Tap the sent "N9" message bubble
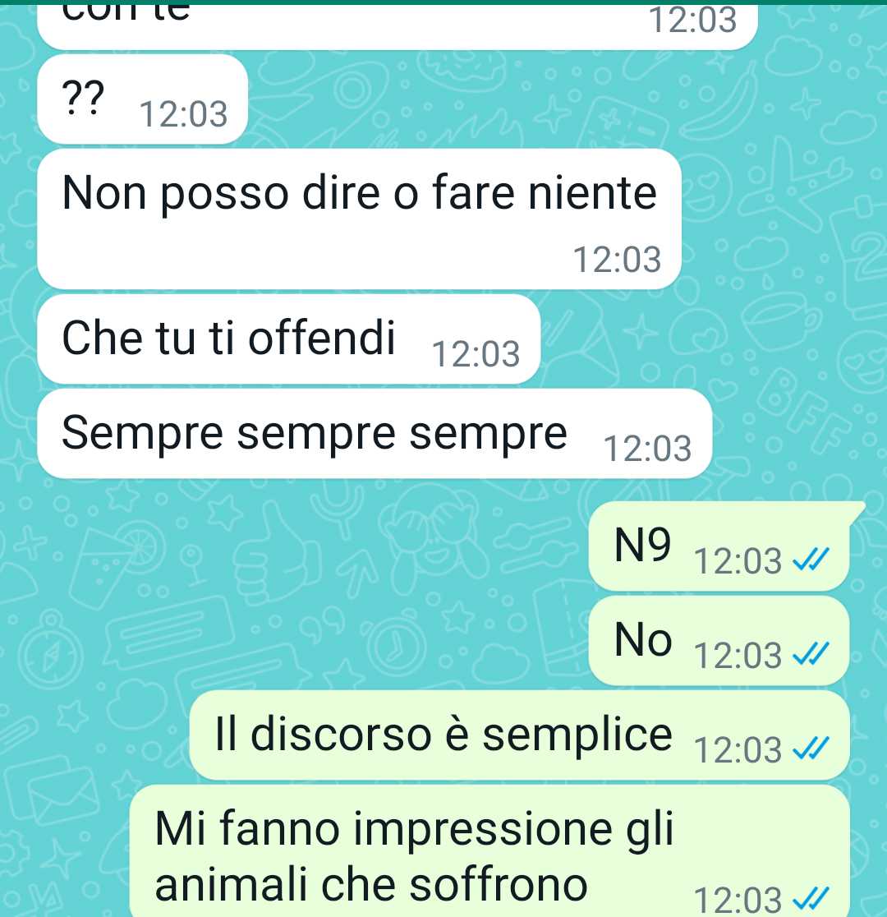This screenshot has width=887, height=917. pyautogui.click(x=719, y=546)
